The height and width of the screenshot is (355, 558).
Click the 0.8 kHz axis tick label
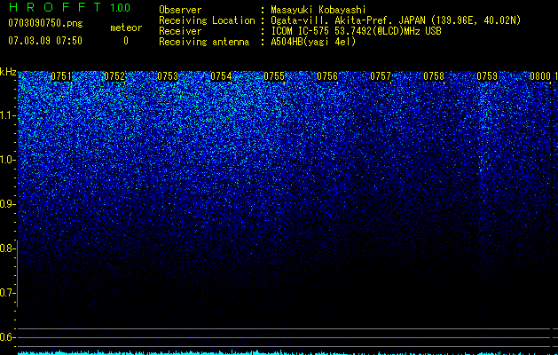pos(7,248)
